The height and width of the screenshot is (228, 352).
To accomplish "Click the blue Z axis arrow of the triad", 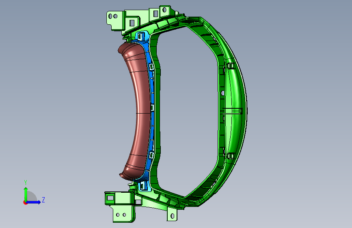I will coord(34,202).
